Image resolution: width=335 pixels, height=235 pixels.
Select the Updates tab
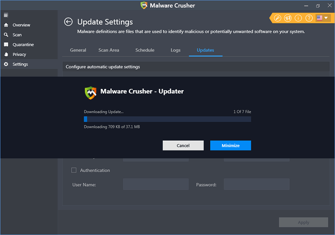point(205,50)
